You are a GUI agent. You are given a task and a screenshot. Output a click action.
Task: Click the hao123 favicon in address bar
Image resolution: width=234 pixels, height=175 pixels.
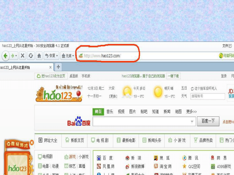click(81, 56)
